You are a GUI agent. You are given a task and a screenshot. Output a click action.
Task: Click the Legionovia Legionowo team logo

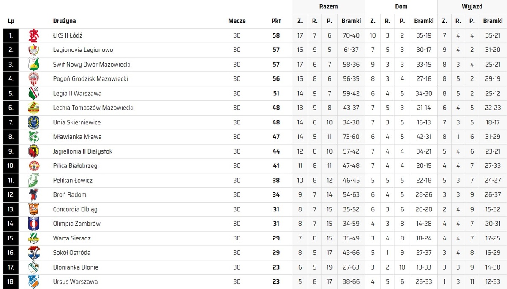pos(34,50)
